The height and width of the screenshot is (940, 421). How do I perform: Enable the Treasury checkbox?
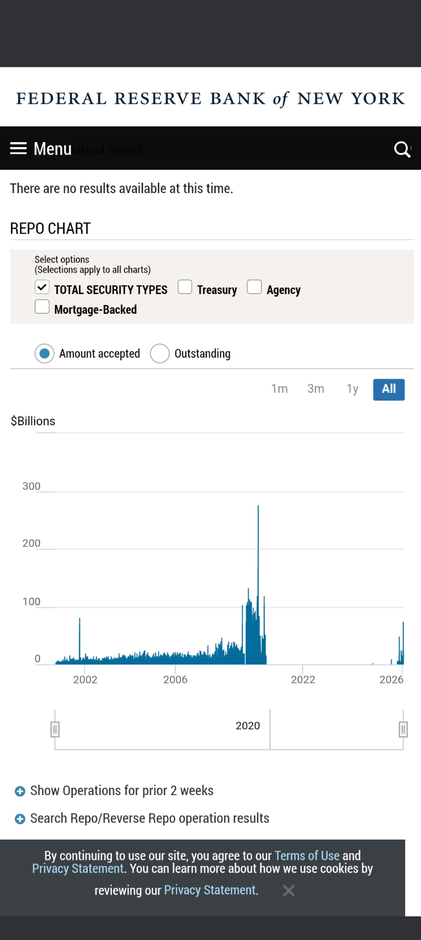click(185, 287)
